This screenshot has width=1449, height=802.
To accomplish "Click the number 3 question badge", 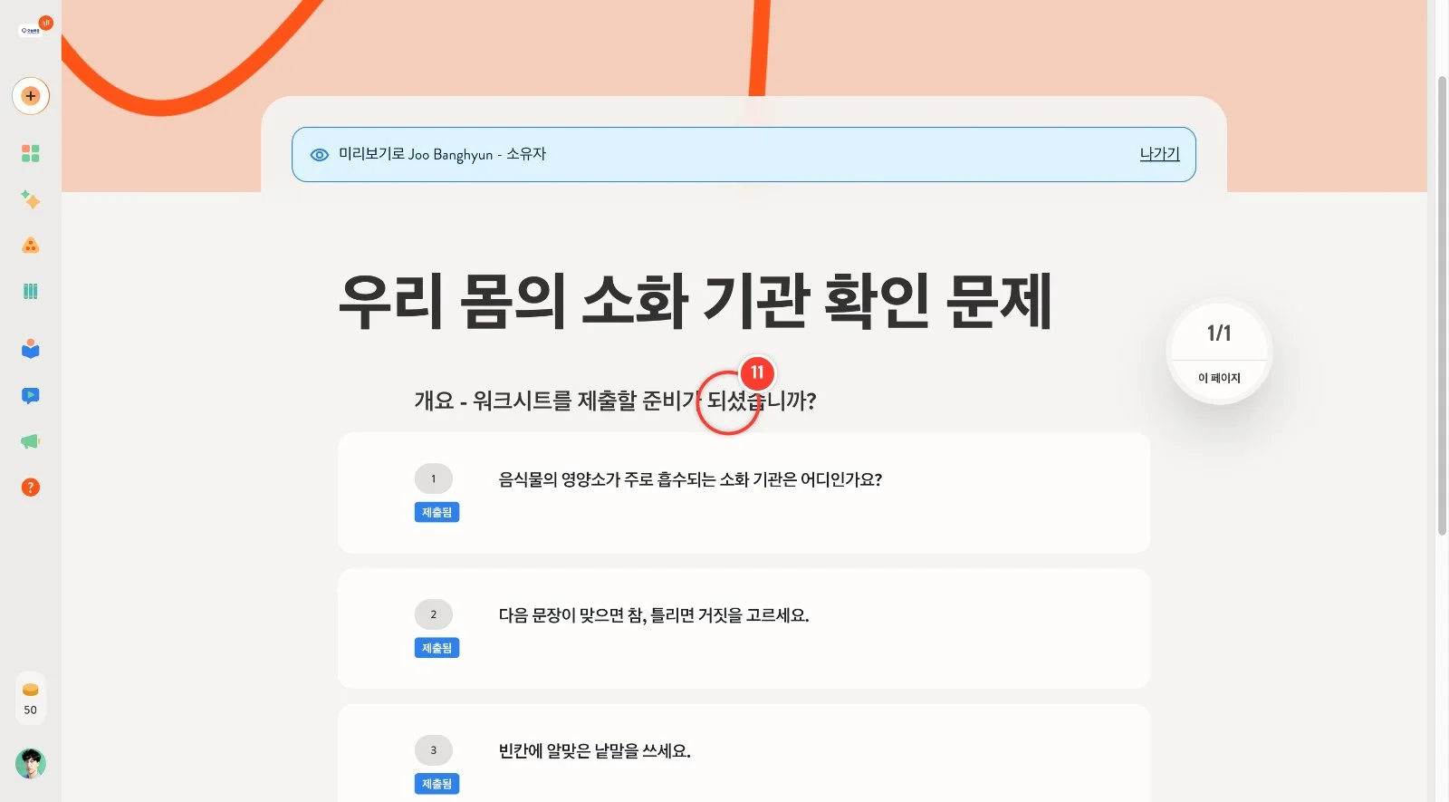I will click(433, 750).
